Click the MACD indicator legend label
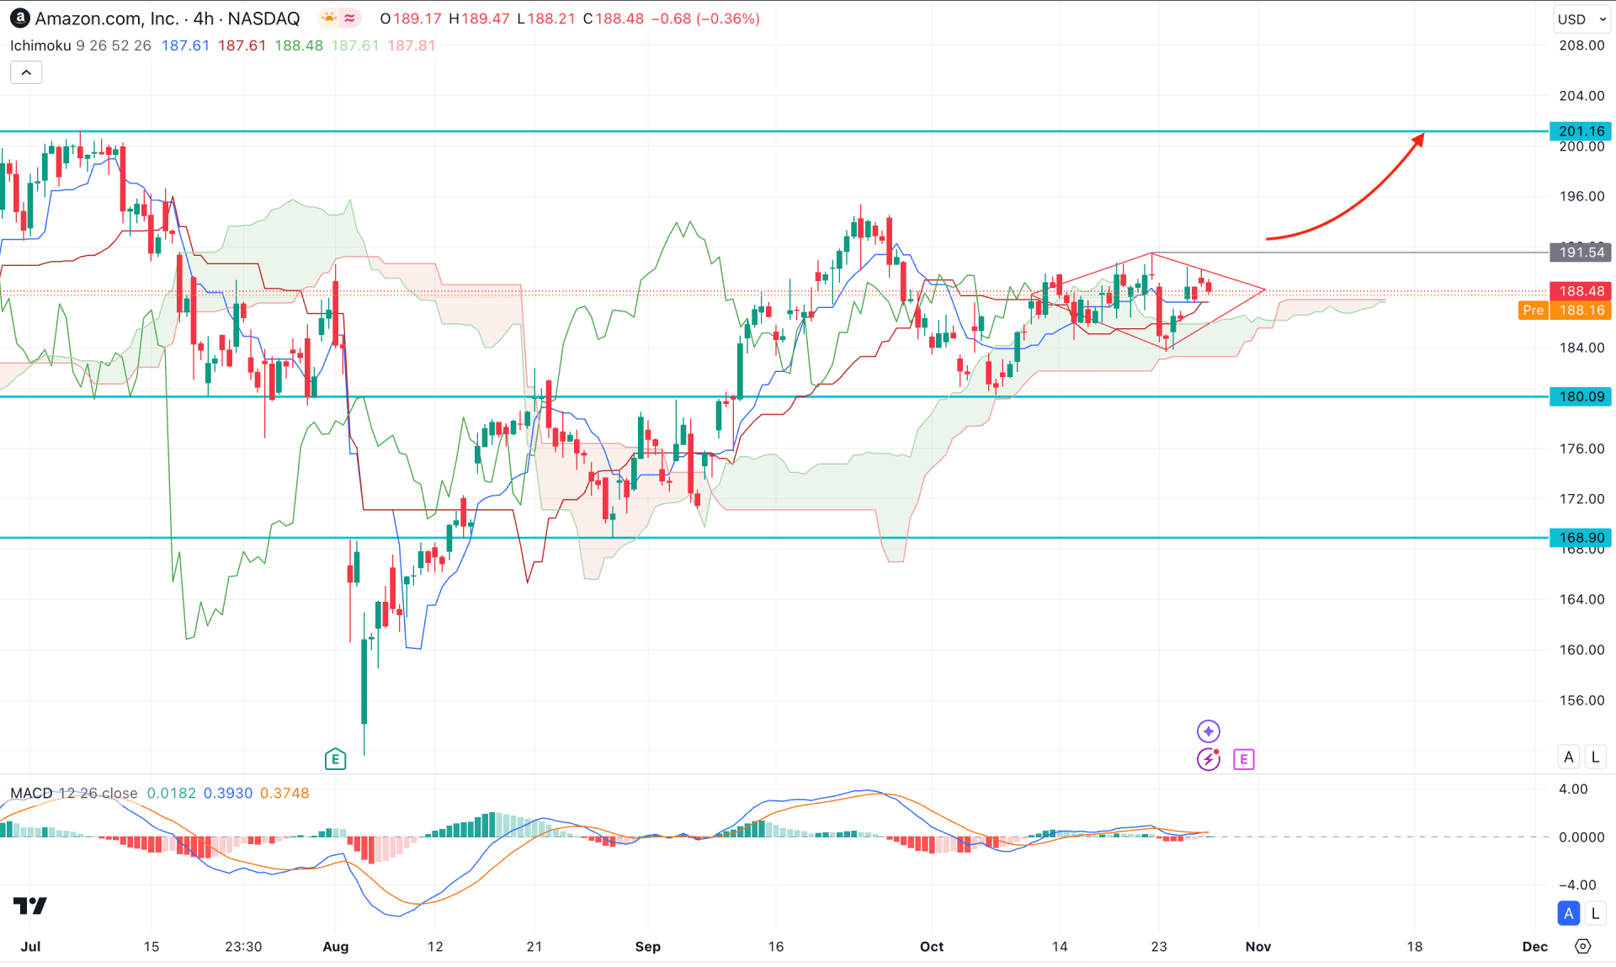This screenshot has height=967, width=1616. click(31, 793)
